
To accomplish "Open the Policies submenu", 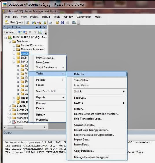I will (x=47, y=80).
